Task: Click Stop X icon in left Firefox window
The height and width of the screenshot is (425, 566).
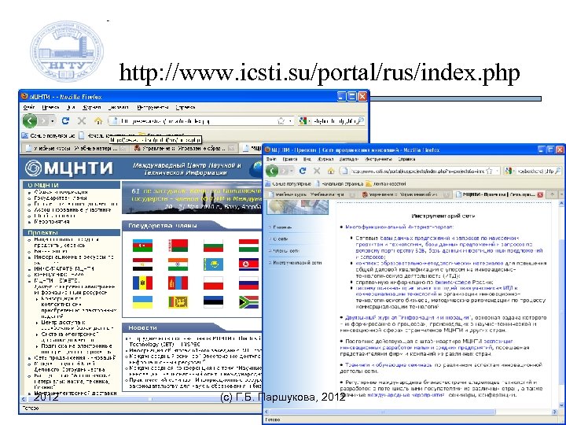Action: [x=82, y=120]
